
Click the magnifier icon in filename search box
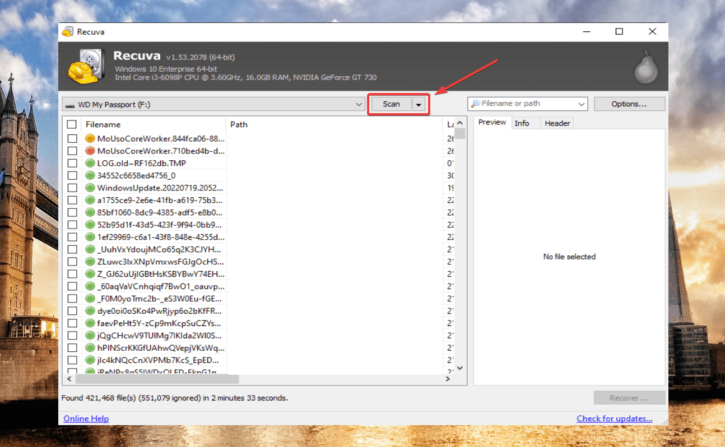tap(475, 104)
